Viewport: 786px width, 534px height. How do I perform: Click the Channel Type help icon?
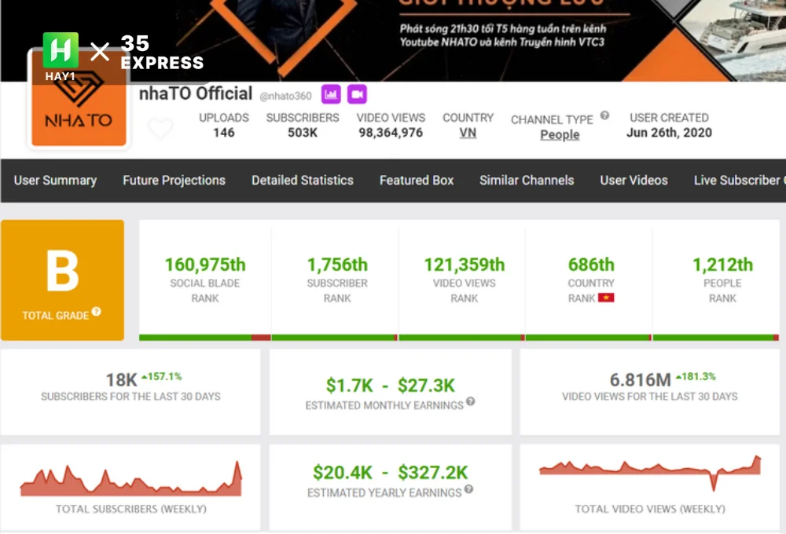coord(605,115)
